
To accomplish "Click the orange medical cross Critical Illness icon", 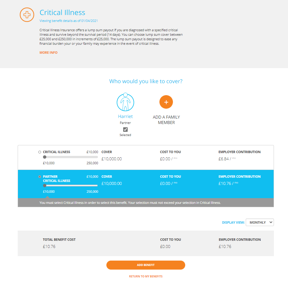I will (x=27, y=15).
